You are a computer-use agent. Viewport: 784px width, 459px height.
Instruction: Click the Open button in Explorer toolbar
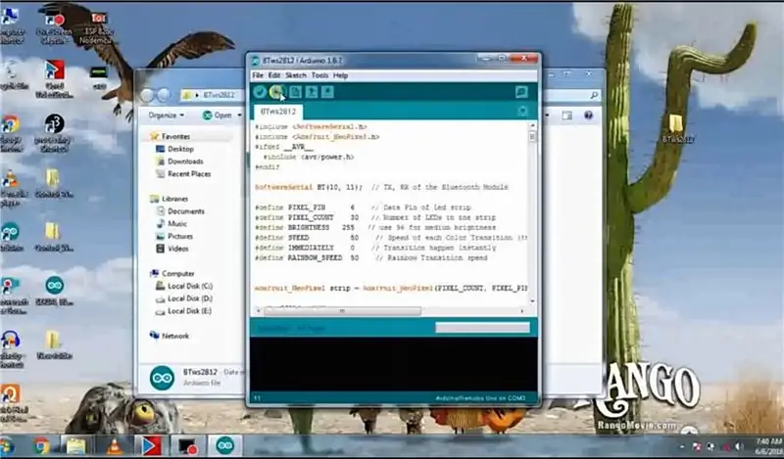(218, 115)
